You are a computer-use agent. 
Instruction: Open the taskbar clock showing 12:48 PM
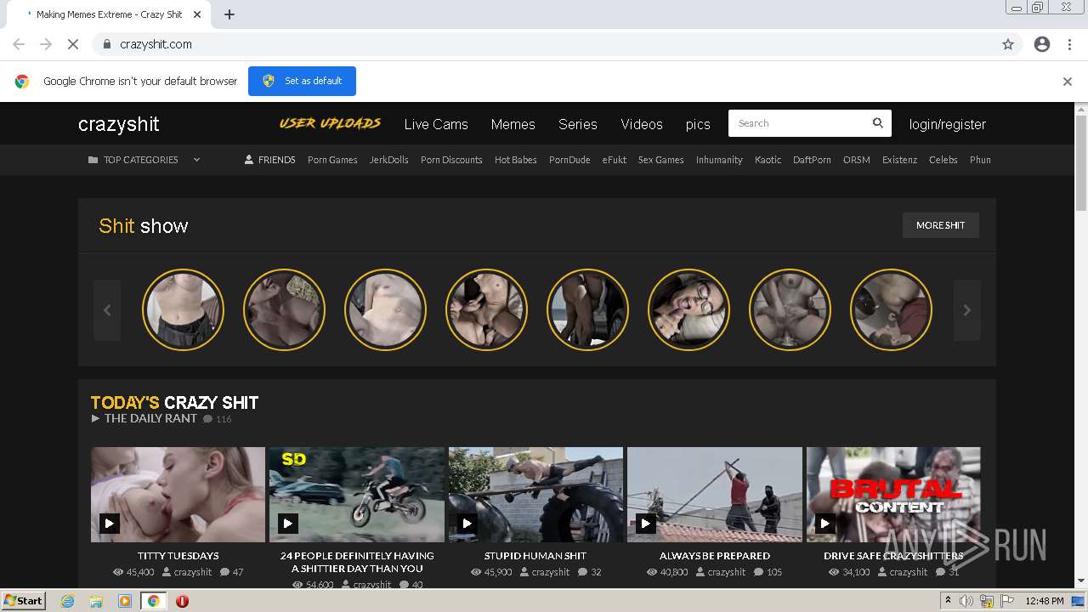(1045, 601)
